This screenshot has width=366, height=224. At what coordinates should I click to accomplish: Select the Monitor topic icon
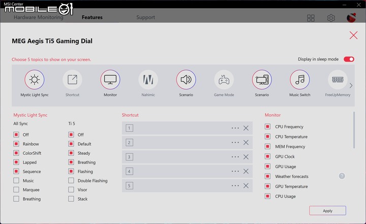(110, 80)
